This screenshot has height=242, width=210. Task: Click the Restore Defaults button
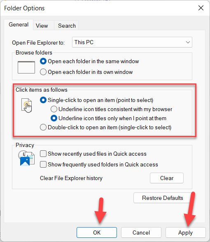(163, 198)
